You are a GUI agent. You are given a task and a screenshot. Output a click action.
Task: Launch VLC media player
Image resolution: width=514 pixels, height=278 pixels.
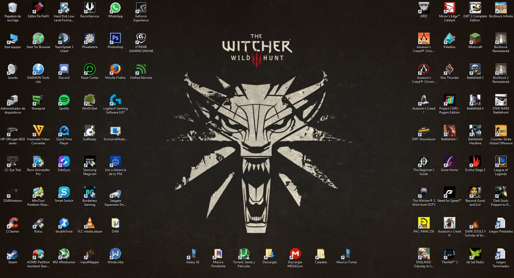tap(90, 223)
